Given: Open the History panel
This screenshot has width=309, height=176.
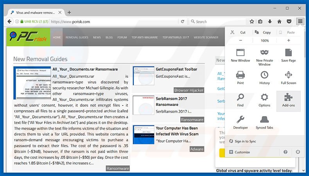Looking at the screenshot, I should (x=264, y=78).
